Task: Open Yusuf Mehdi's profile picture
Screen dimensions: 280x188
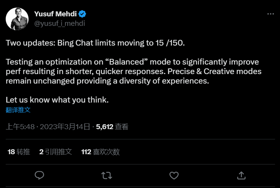Action: [17, 19]
